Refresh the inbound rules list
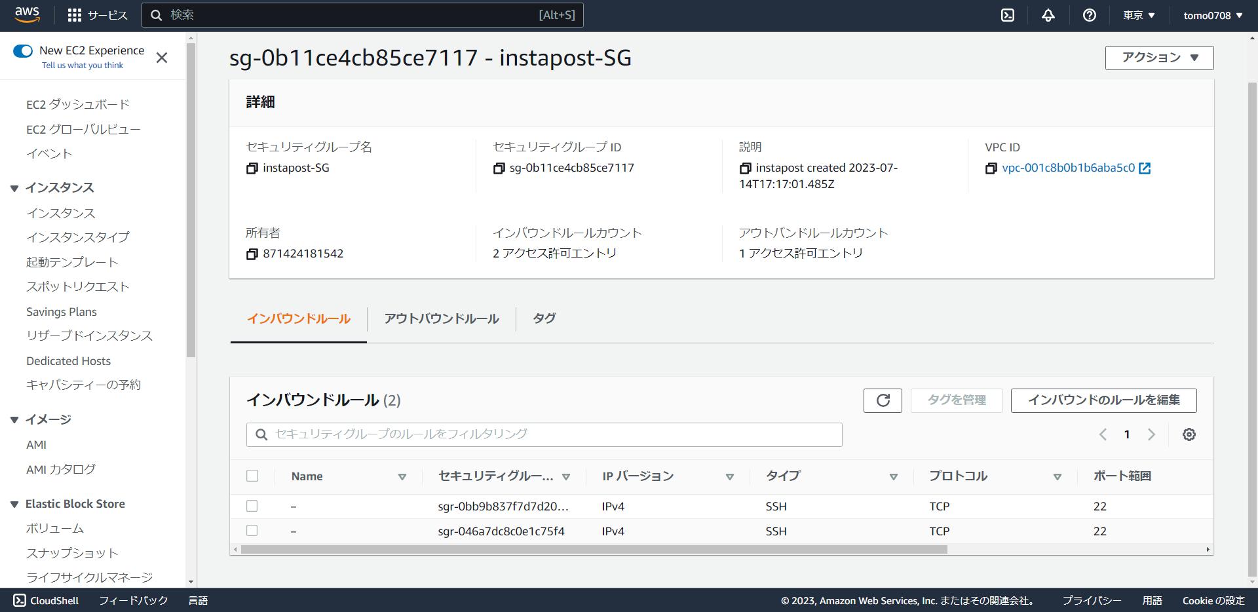Image resolution: width=1258 pixels, height=612 pixels. tap(882, 400)
